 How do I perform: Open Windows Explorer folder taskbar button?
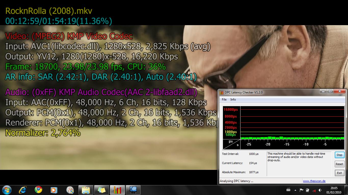[86, 190]
